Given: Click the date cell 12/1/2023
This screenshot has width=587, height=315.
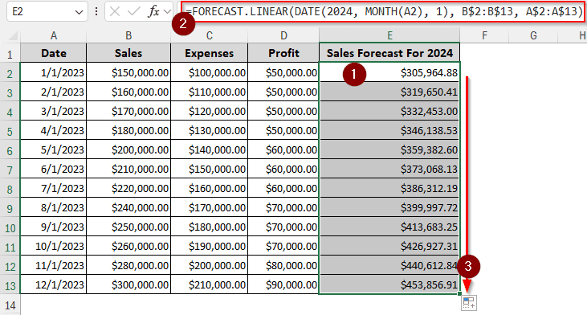Looking at the screenshot, I should click(x=54, y=284).
